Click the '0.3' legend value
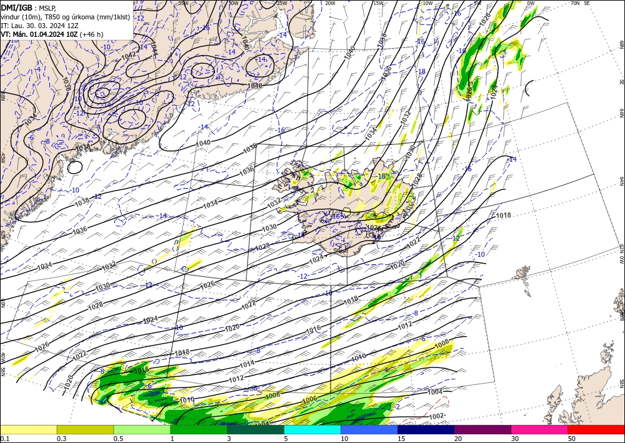This screenshot has height=443, width=625. [x=61, y=439]
